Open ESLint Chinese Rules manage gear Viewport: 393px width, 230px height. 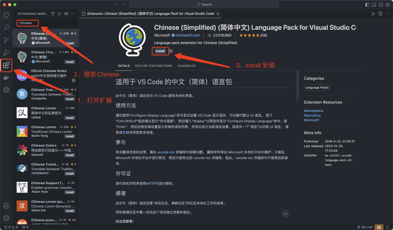click(74, 80)
